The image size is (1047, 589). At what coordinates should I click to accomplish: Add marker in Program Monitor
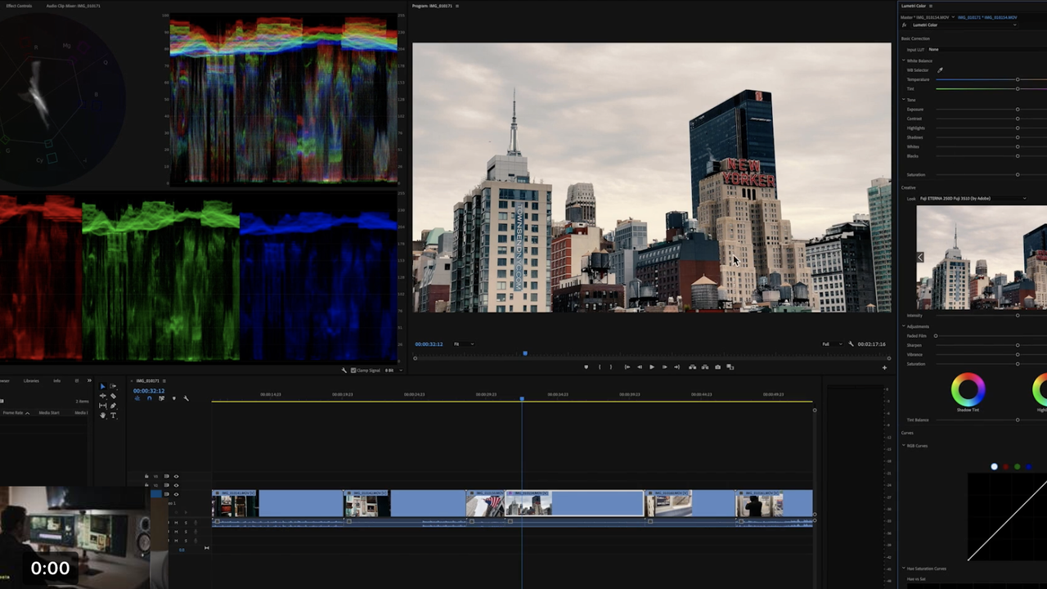click(586, 367)
